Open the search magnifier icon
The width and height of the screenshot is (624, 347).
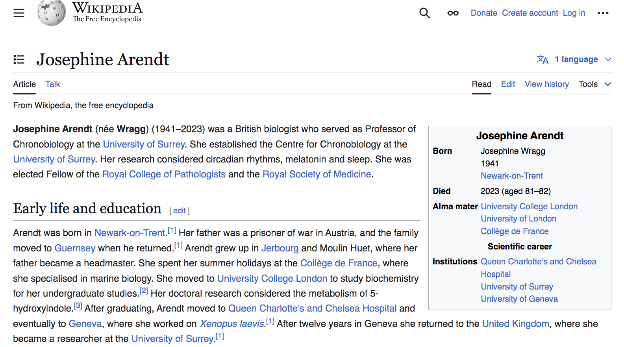[x=424, y=13]
